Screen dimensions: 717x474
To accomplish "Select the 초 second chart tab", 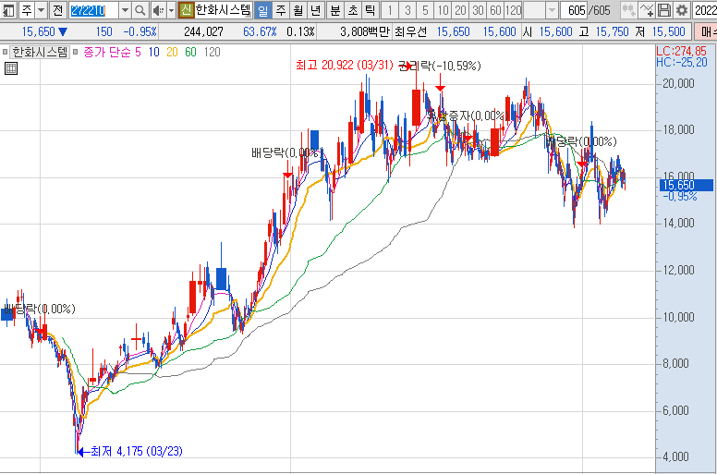I will pyautogui.click(x=353, y=9).
